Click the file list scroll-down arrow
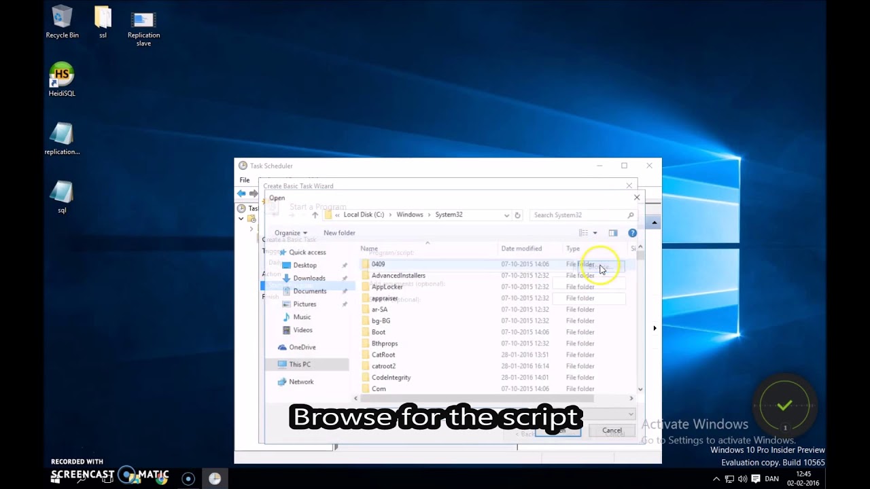Viewport: 870px width, 489px height. coord(640,390)
